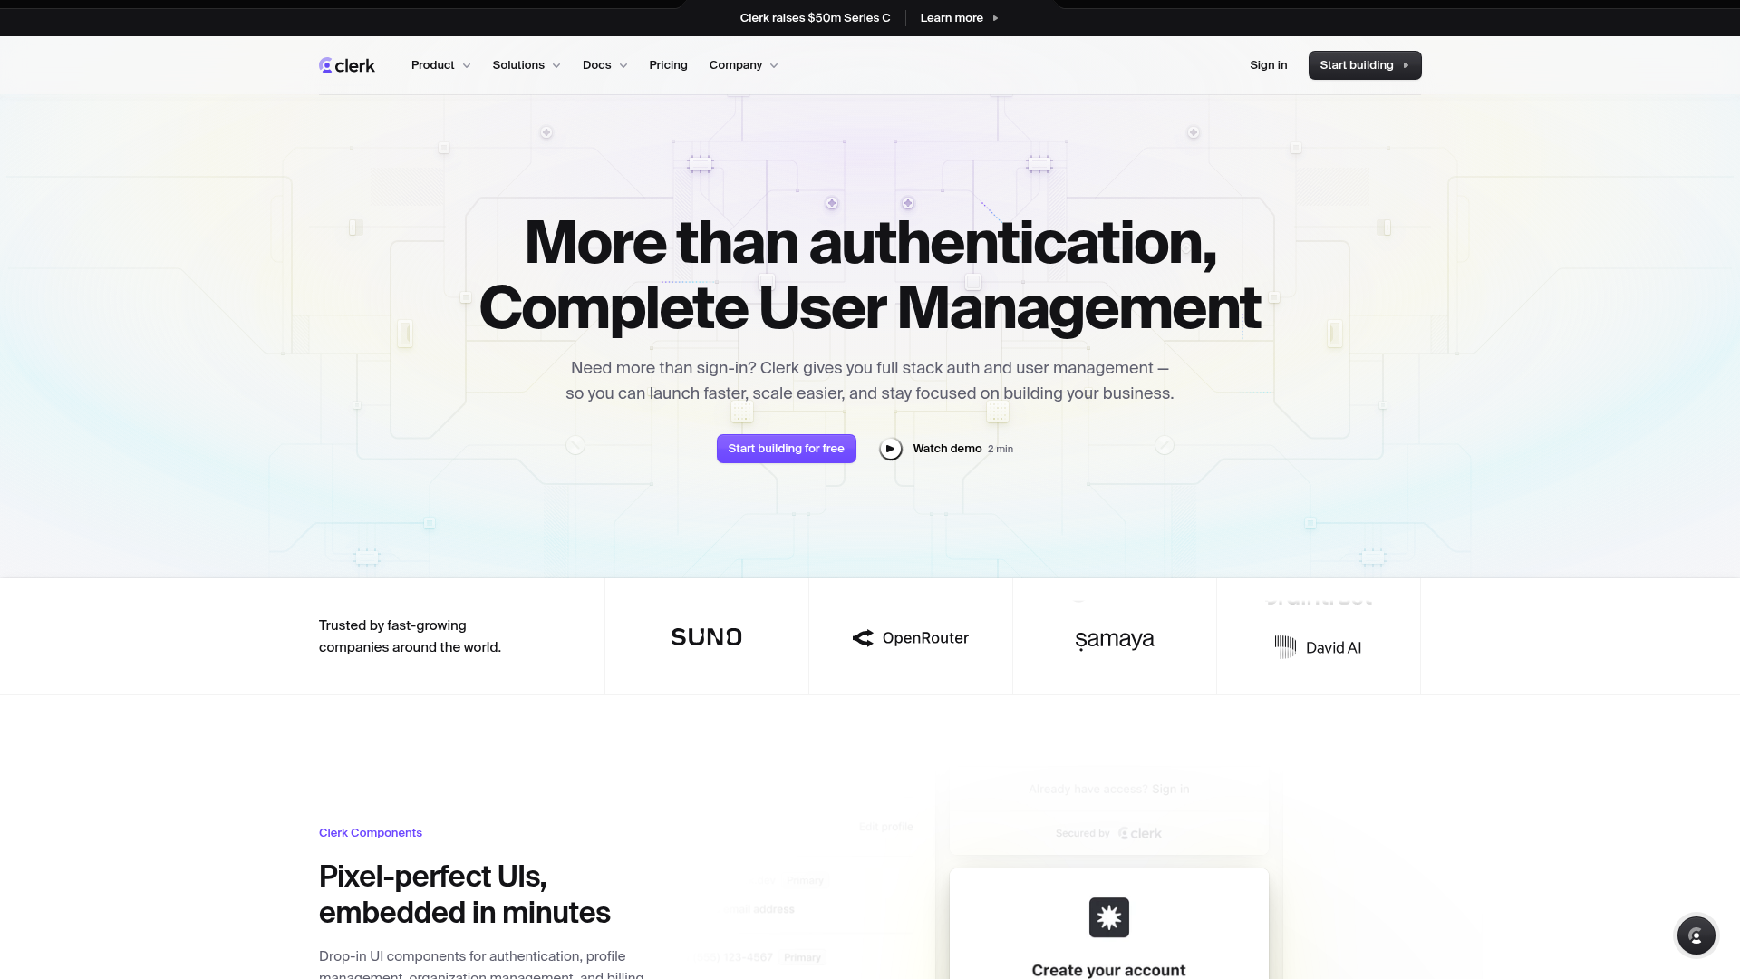Click the SUNO company logo
The width and height of the screenshot is (1740, 979).
click(706, 636)
